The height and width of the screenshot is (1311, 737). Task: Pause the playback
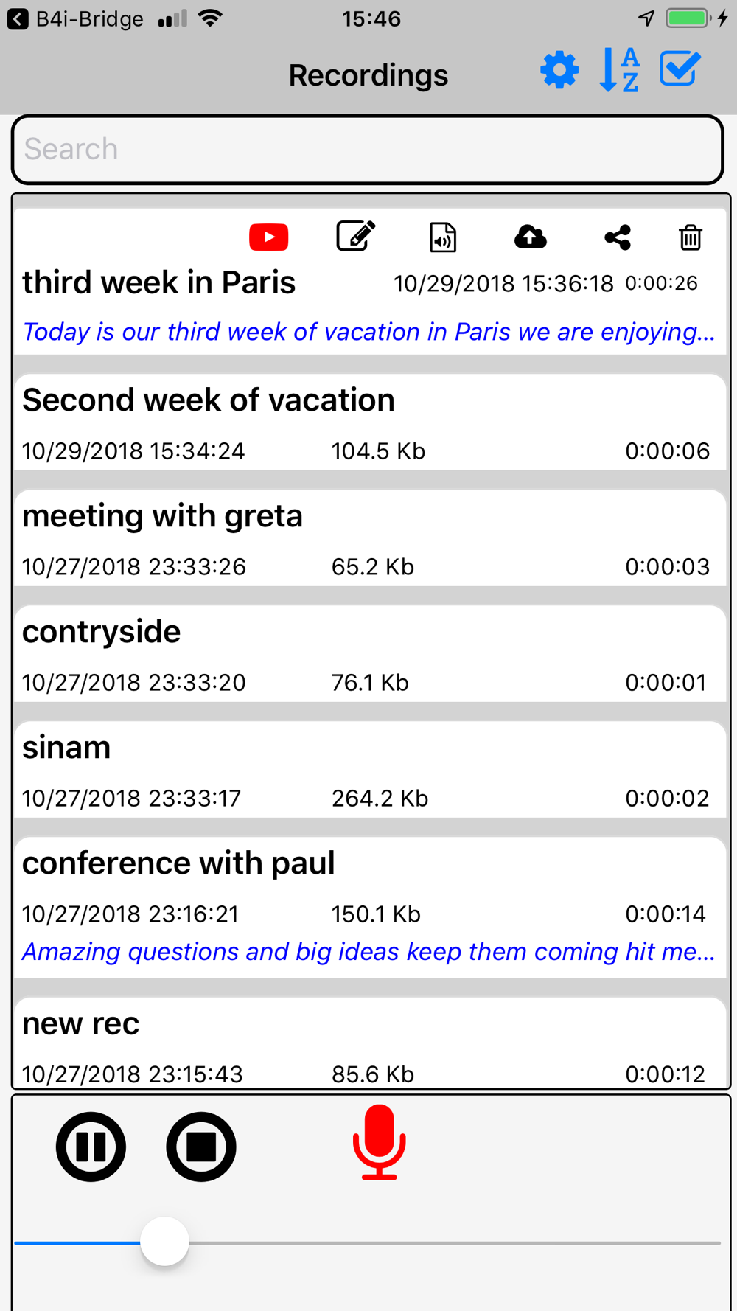tap(91, 1147)
